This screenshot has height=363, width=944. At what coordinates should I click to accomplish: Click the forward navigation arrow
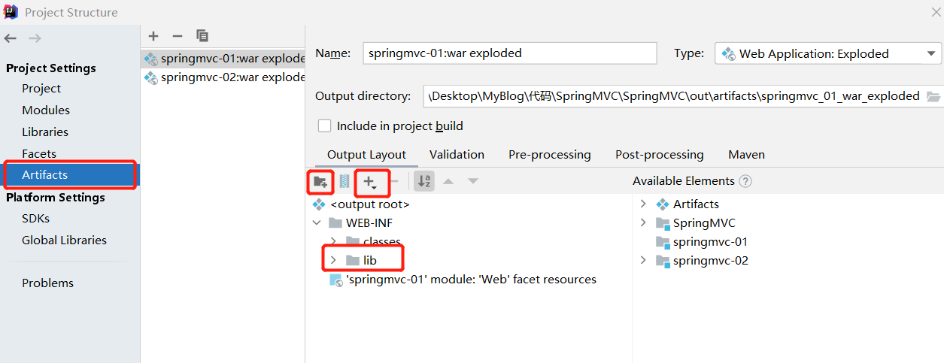pos(35,38)
